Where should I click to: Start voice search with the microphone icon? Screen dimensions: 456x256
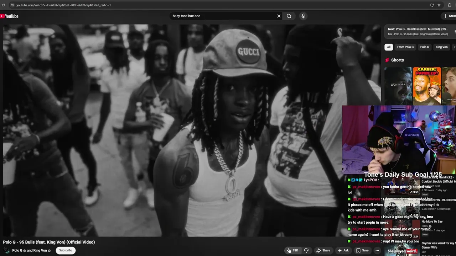pos(303,16)
